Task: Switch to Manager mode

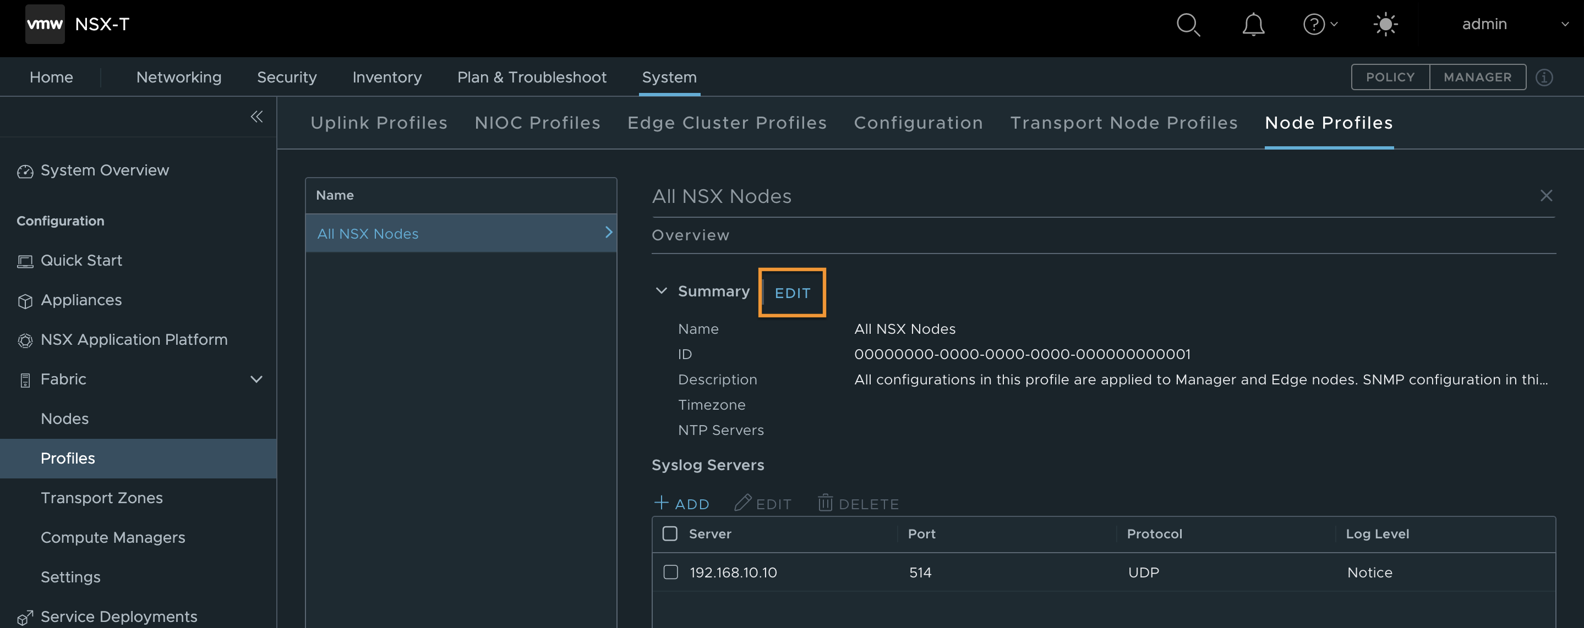Action: 1478,77
